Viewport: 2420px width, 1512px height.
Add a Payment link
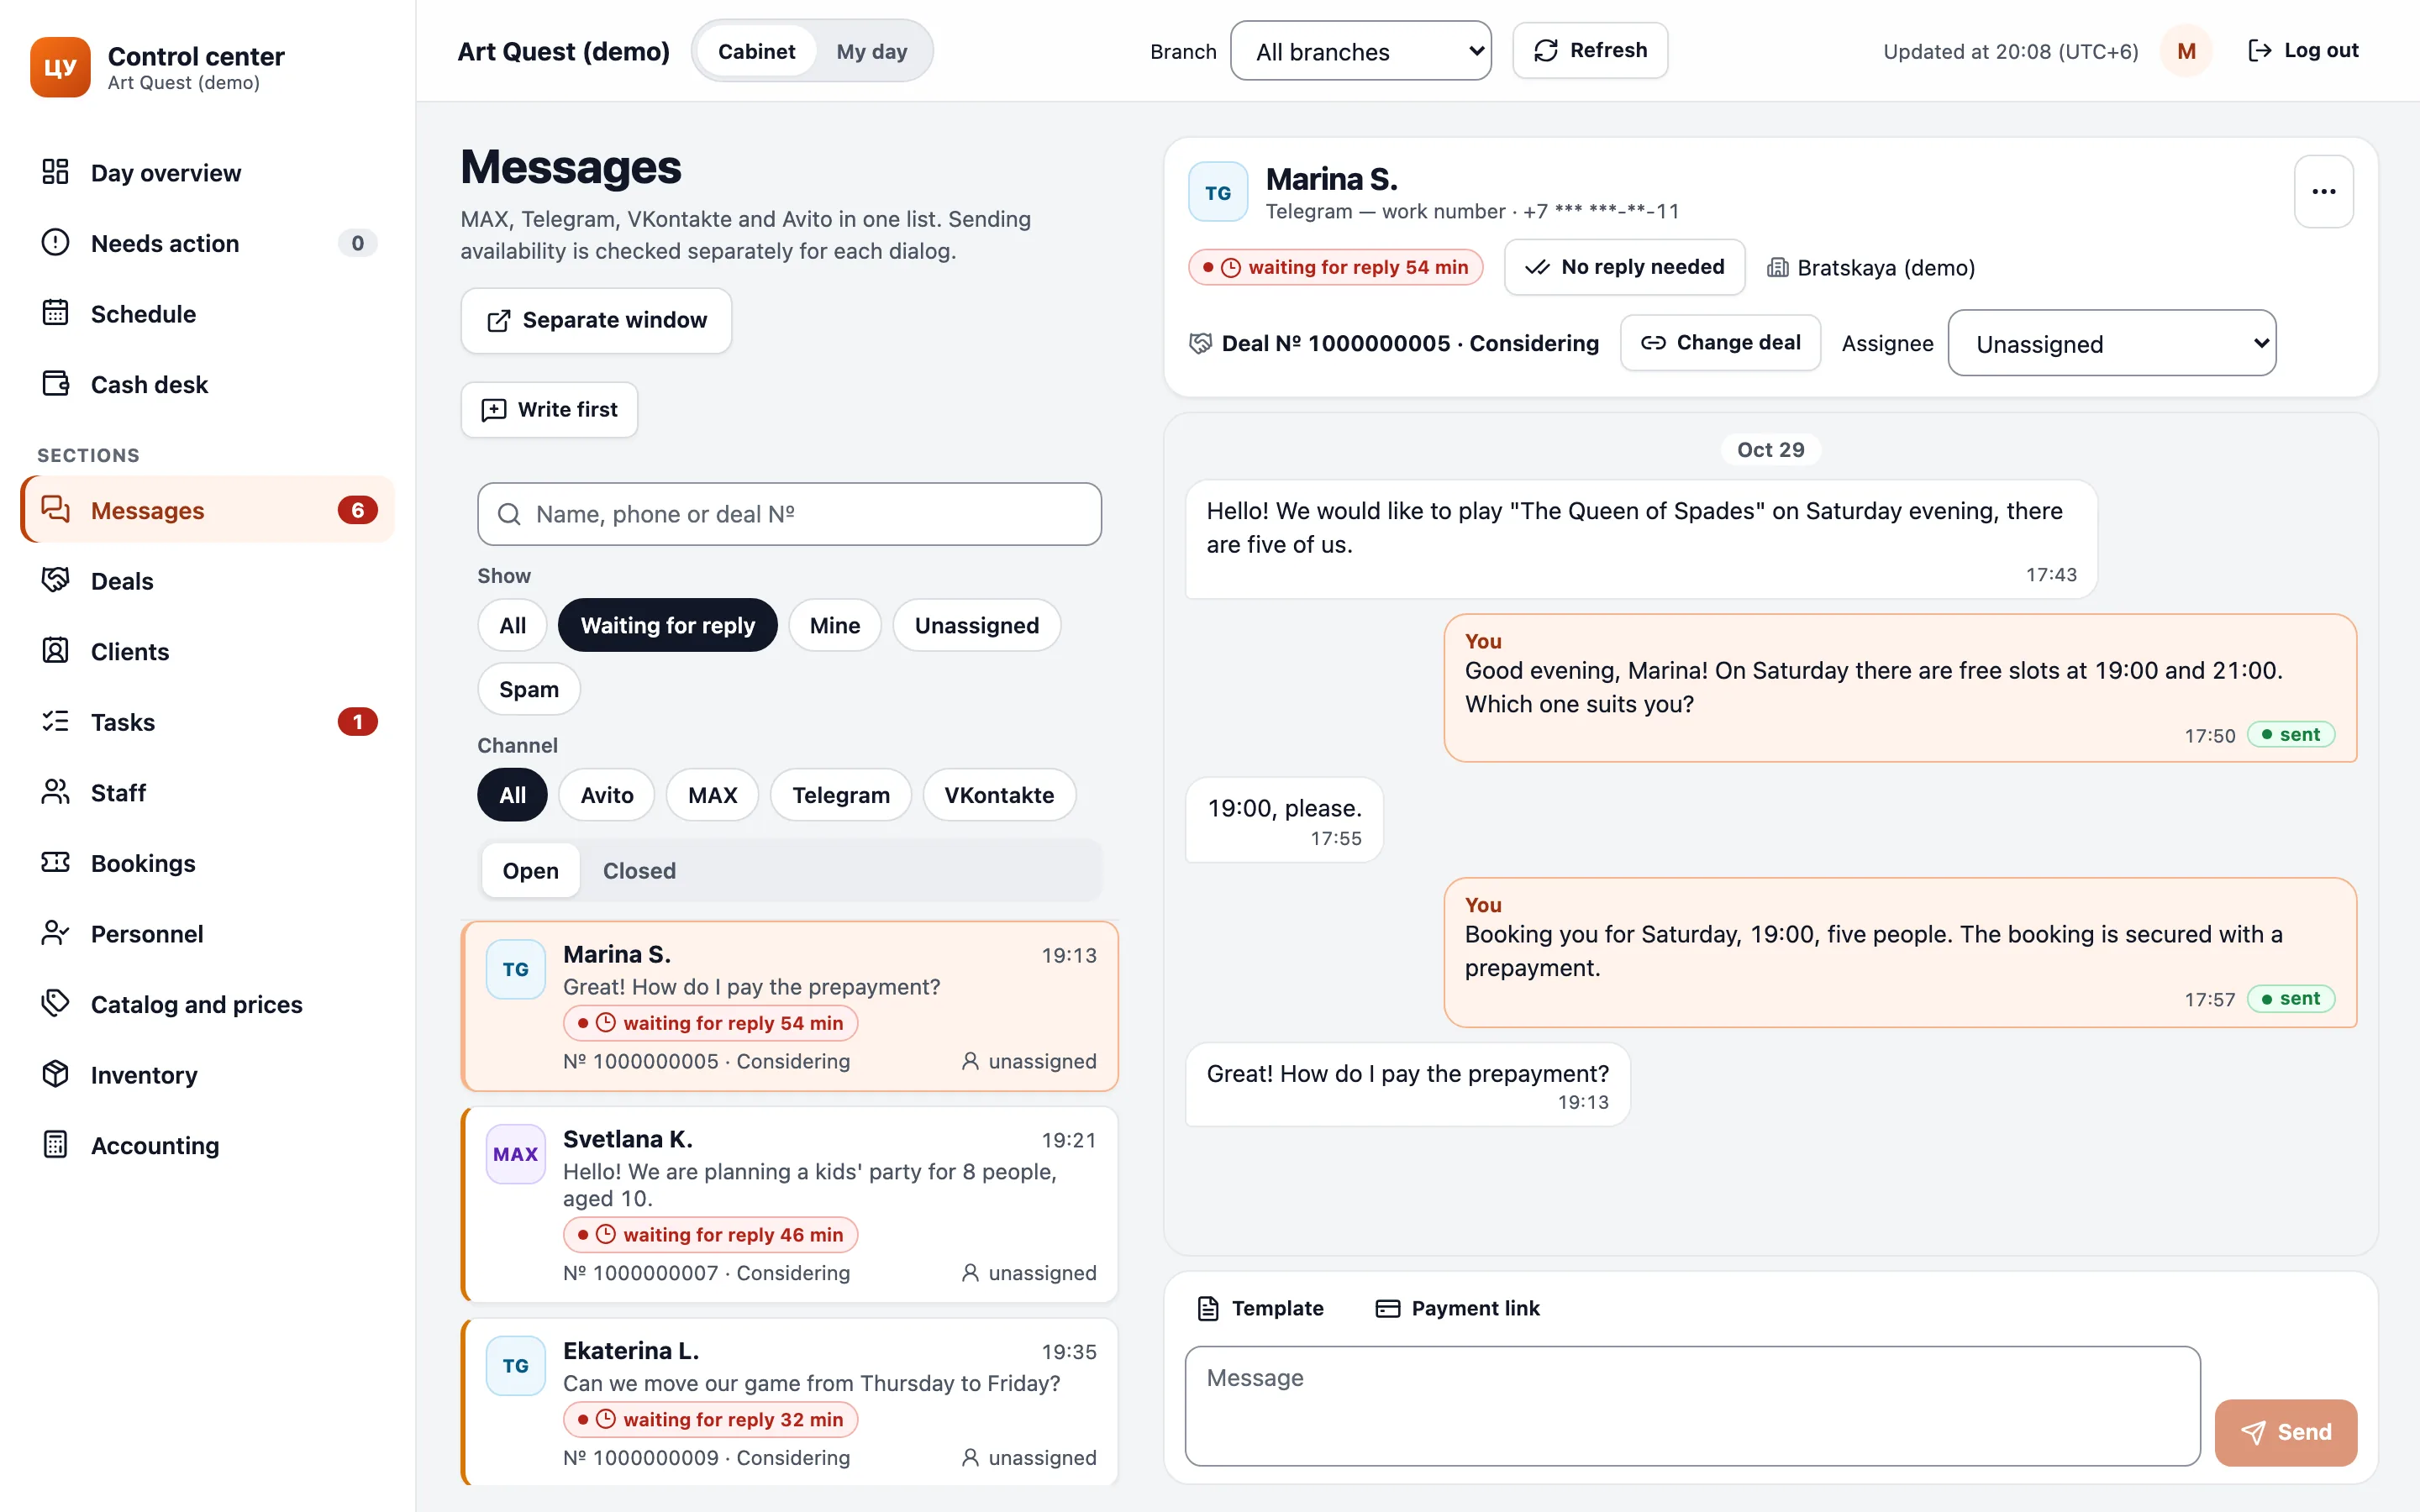click(x=1457, y=1308)
